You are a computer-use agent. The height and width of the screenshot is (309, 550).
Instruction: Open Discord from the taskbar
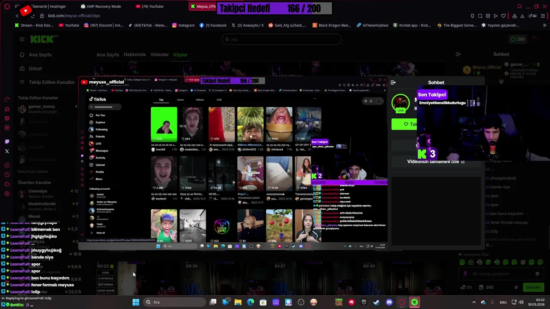[389, 302]
